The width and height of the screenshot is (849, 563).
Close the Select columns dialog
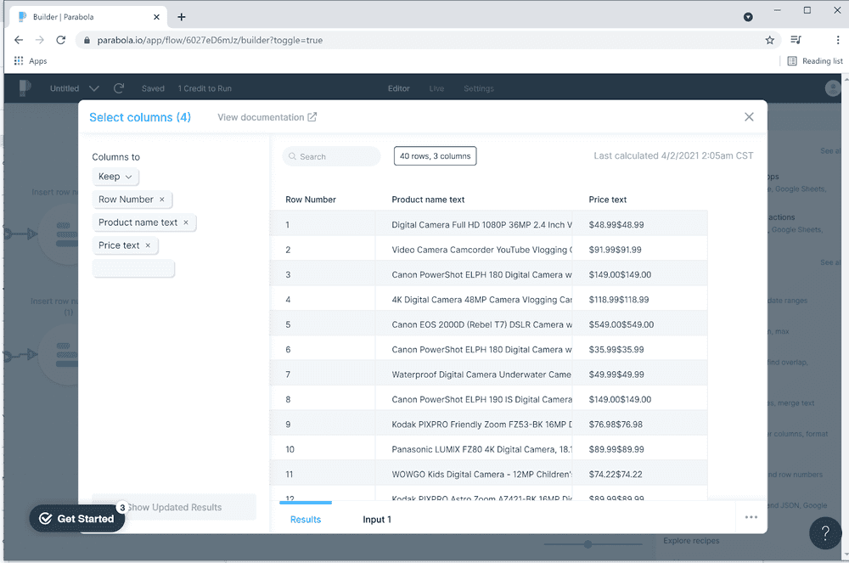click(x=749, y=117)
